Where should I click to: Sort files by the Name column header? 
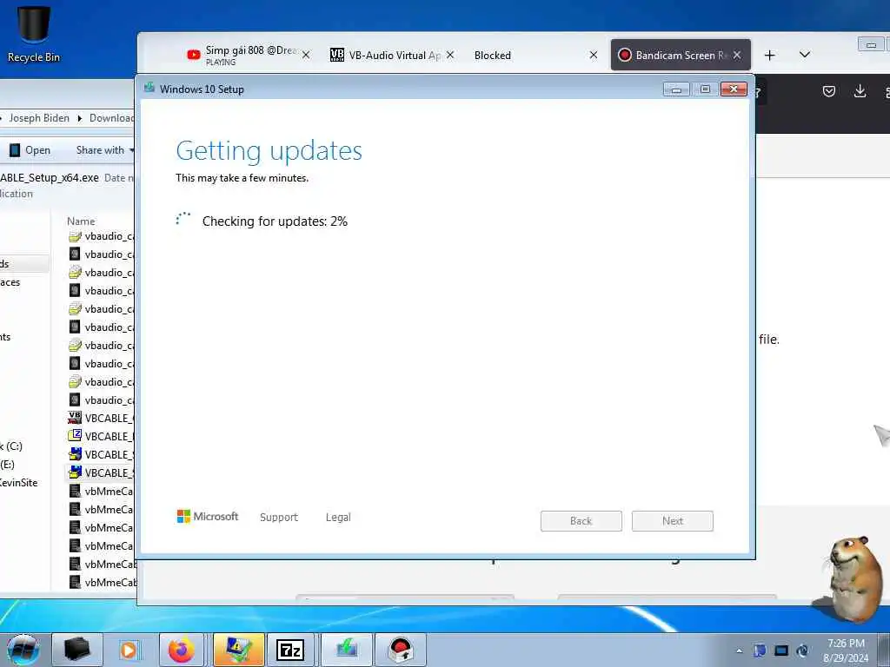coord(81,221)
